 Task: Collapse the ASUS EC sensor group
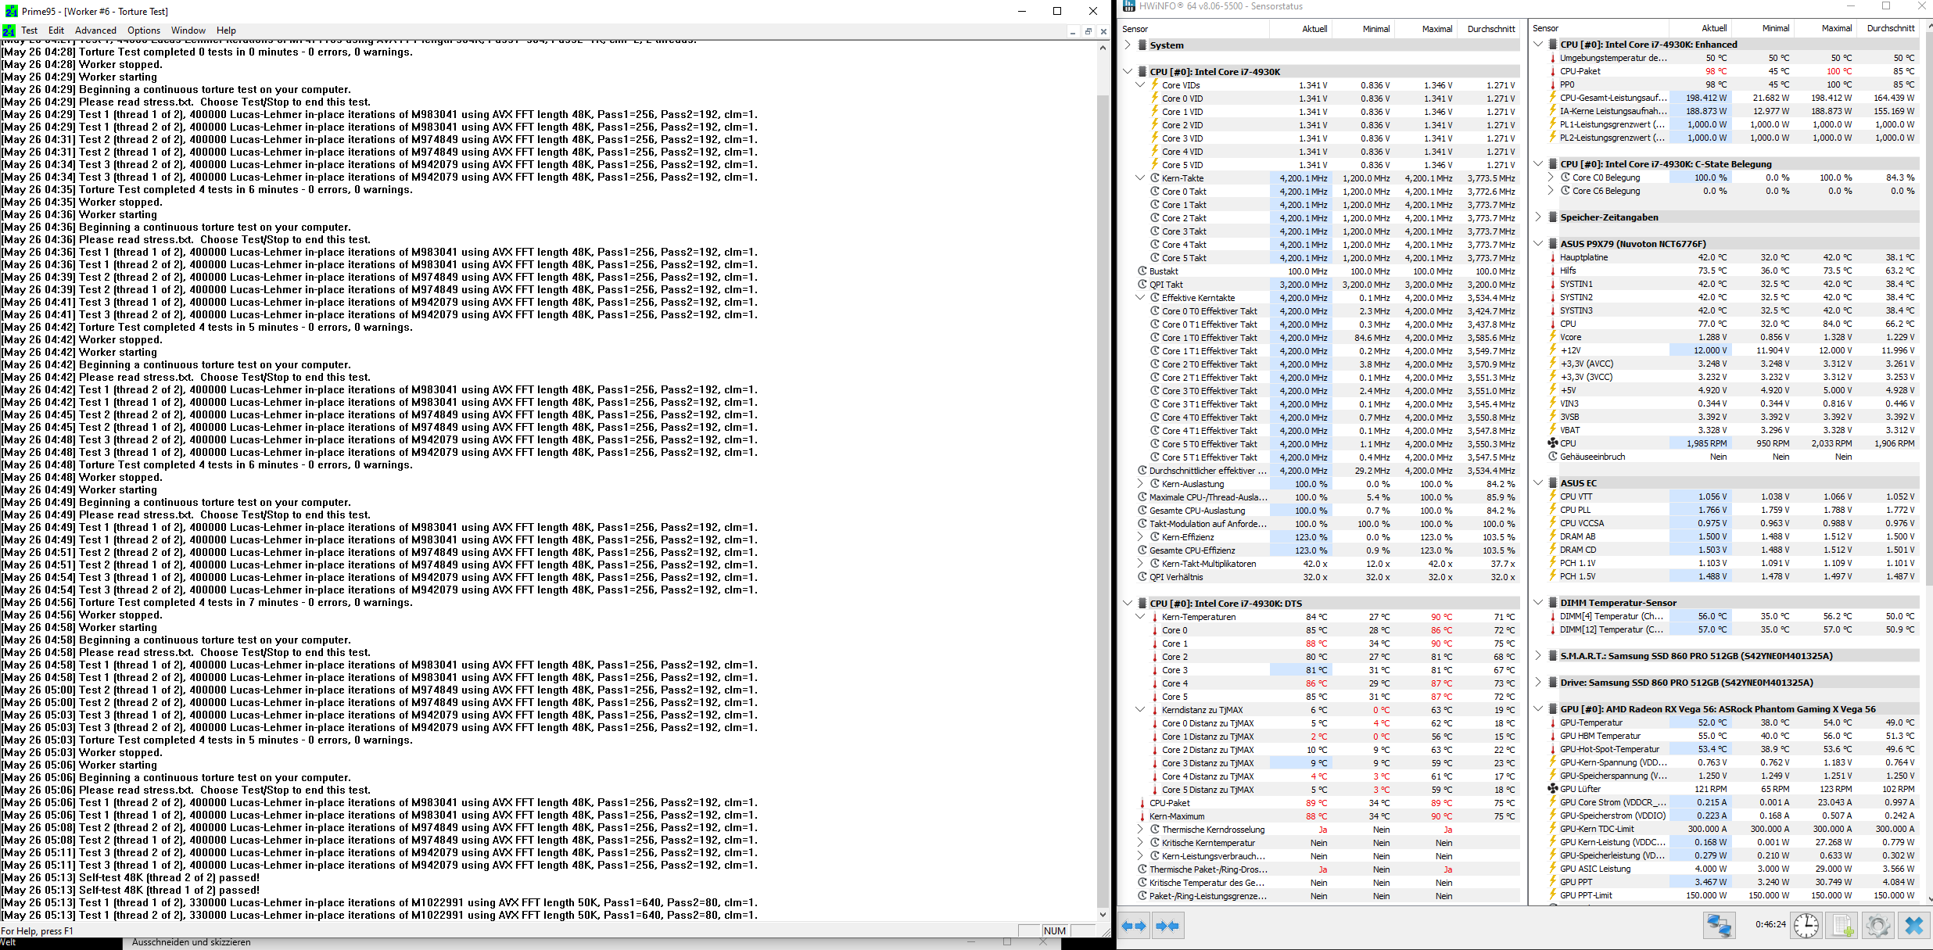(1538, 483)
